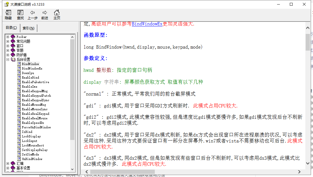Open the 主页 (Home) page icon
The height and width of the screenshot is (177, 313).
pos(57,12)
